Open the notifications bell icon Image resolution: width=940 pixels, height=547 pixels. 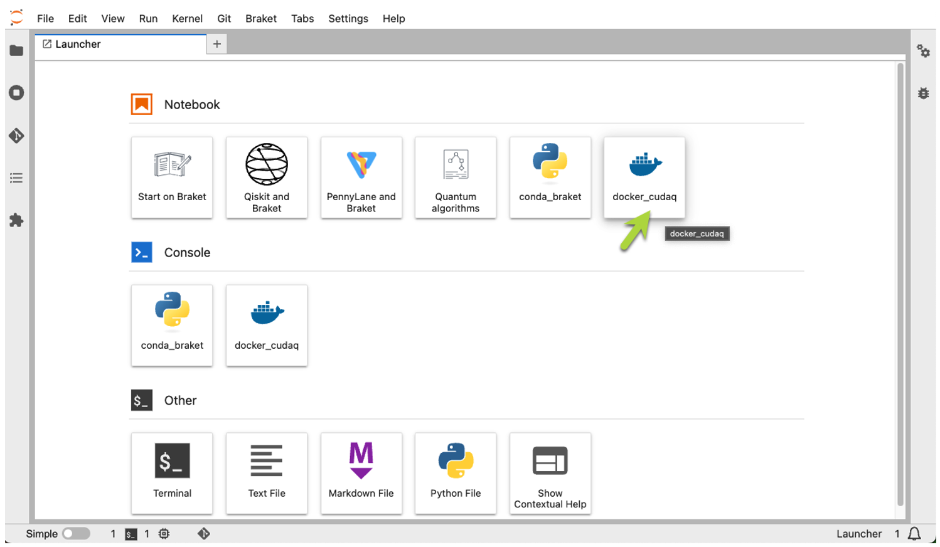(x=914, y=534)
